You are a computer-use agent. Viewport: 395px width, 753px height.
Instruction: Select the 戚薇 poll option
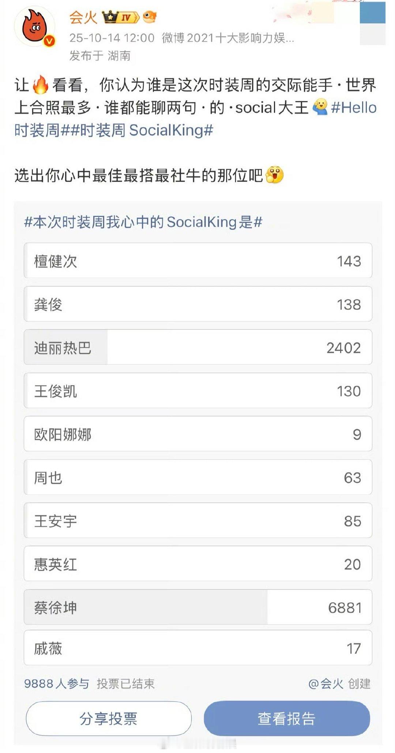click(x=198, y=648)
